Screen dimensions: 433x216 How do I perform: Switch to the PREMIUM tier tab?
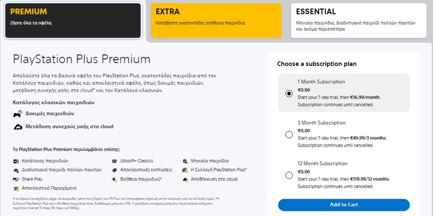tap(73, 21)
